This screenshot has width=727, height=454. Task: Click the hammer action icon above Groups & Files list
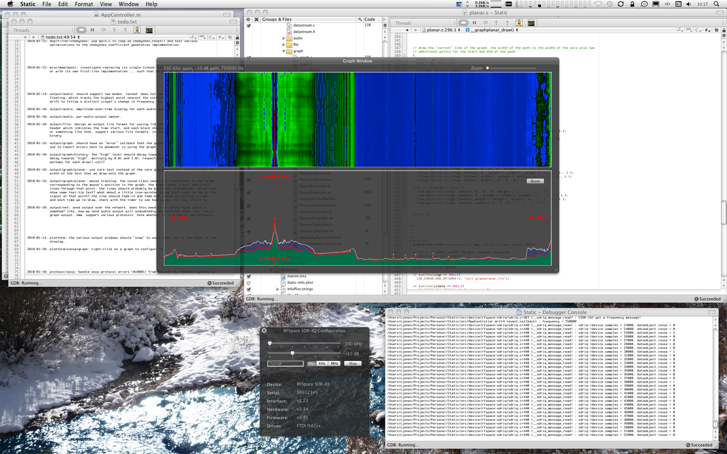click(x=360, y=19)
